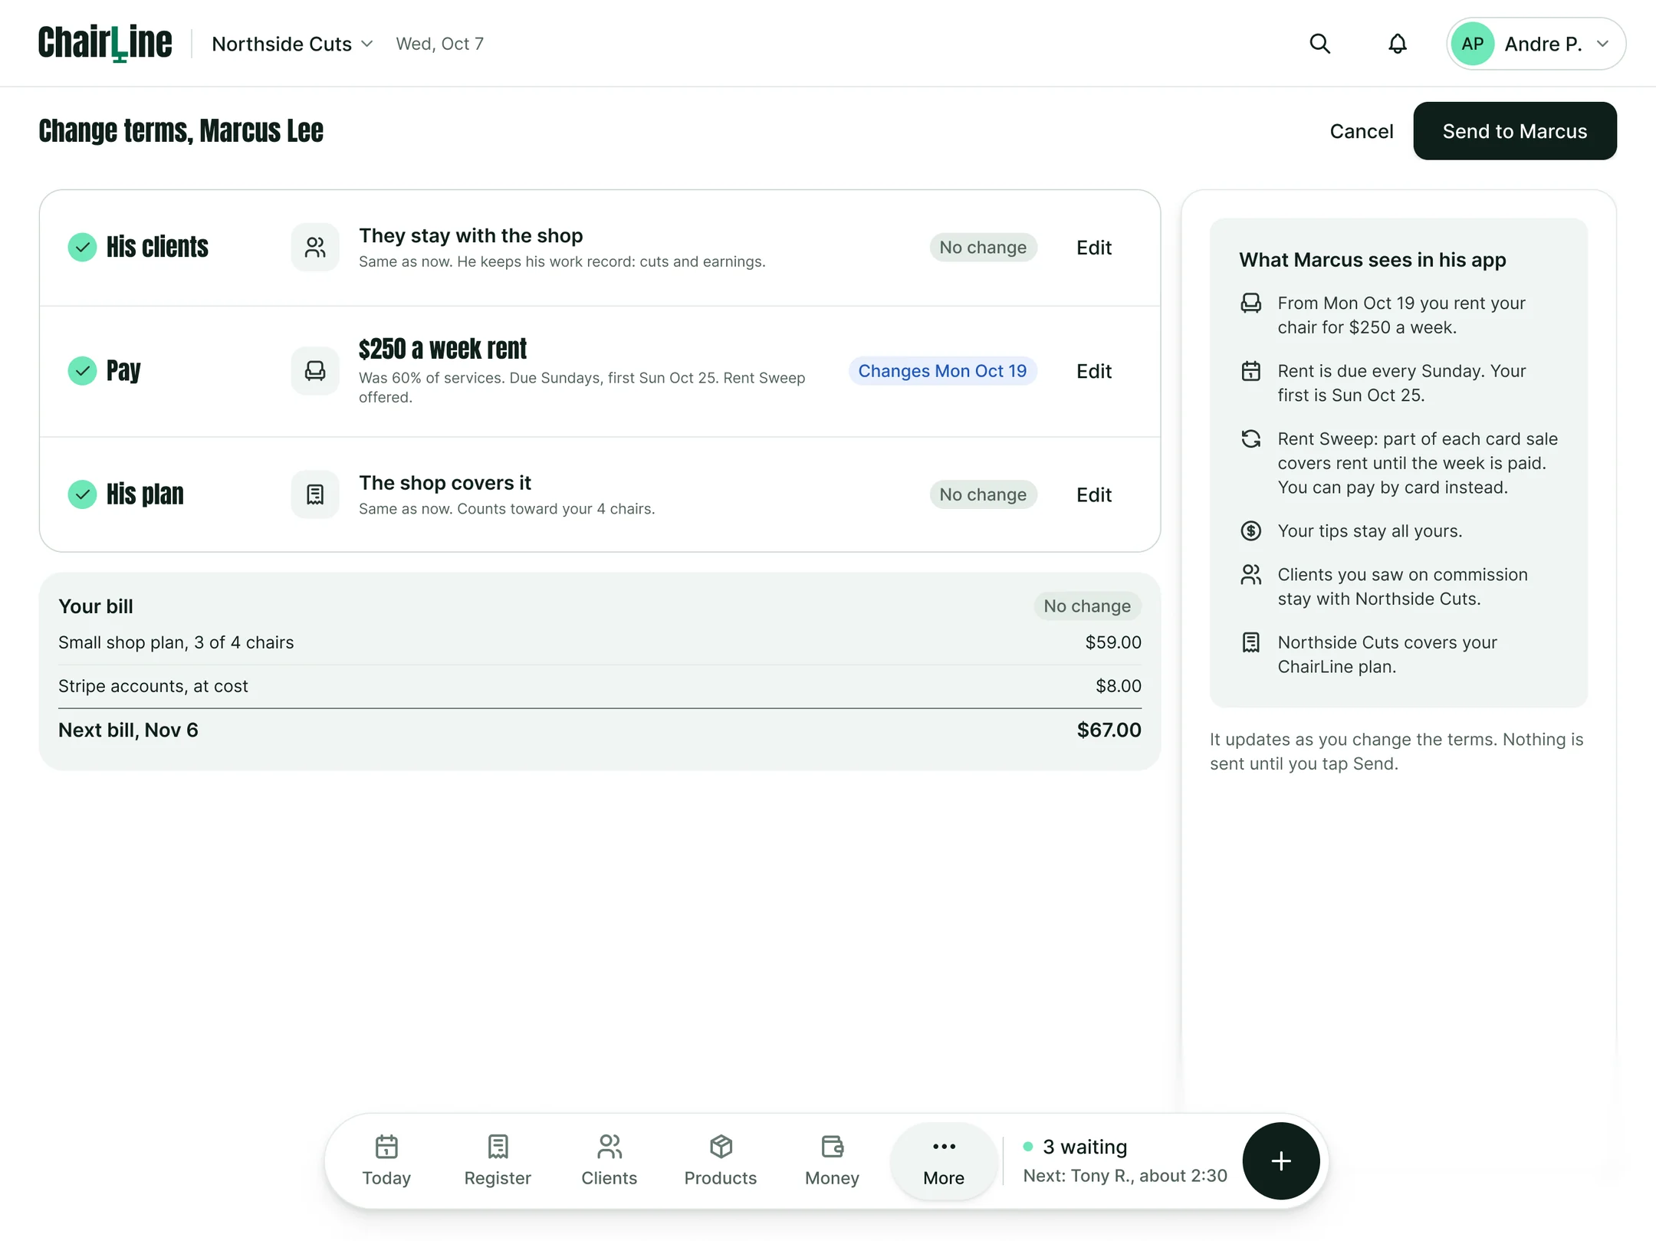Click green checkmark beside His clients
The image size is (1656, 1241).
(x=82, y=248)
